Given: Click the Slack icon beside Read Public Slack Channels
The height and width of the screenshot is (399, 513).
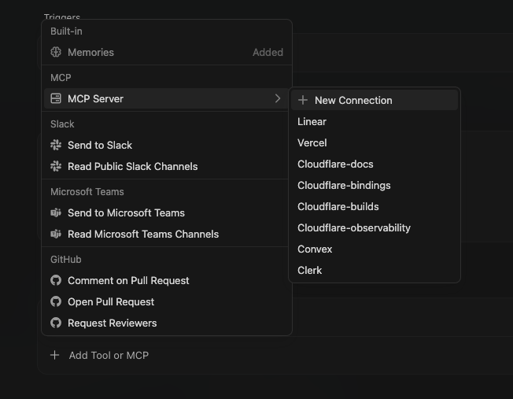Looking at the screenshot, I should pos(56,166).
